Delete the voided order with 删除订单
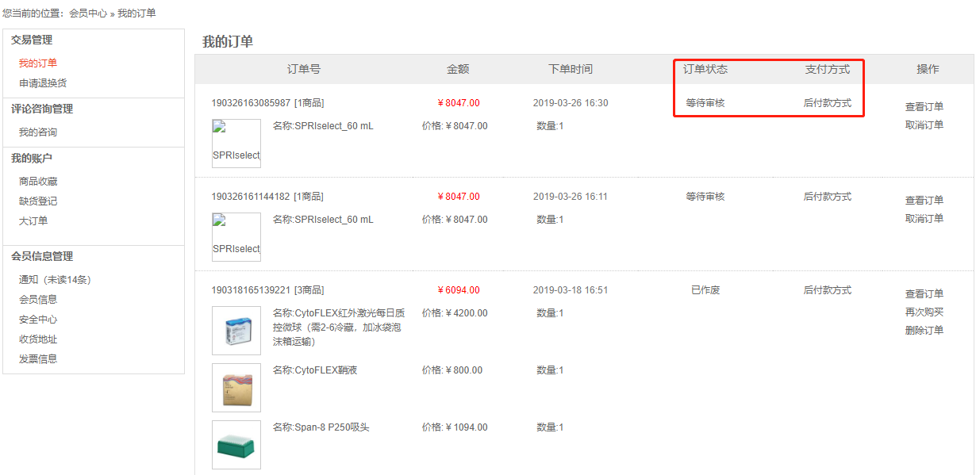Screen dimensions: 976x475 pyautogui.click(x=924, y=331)
